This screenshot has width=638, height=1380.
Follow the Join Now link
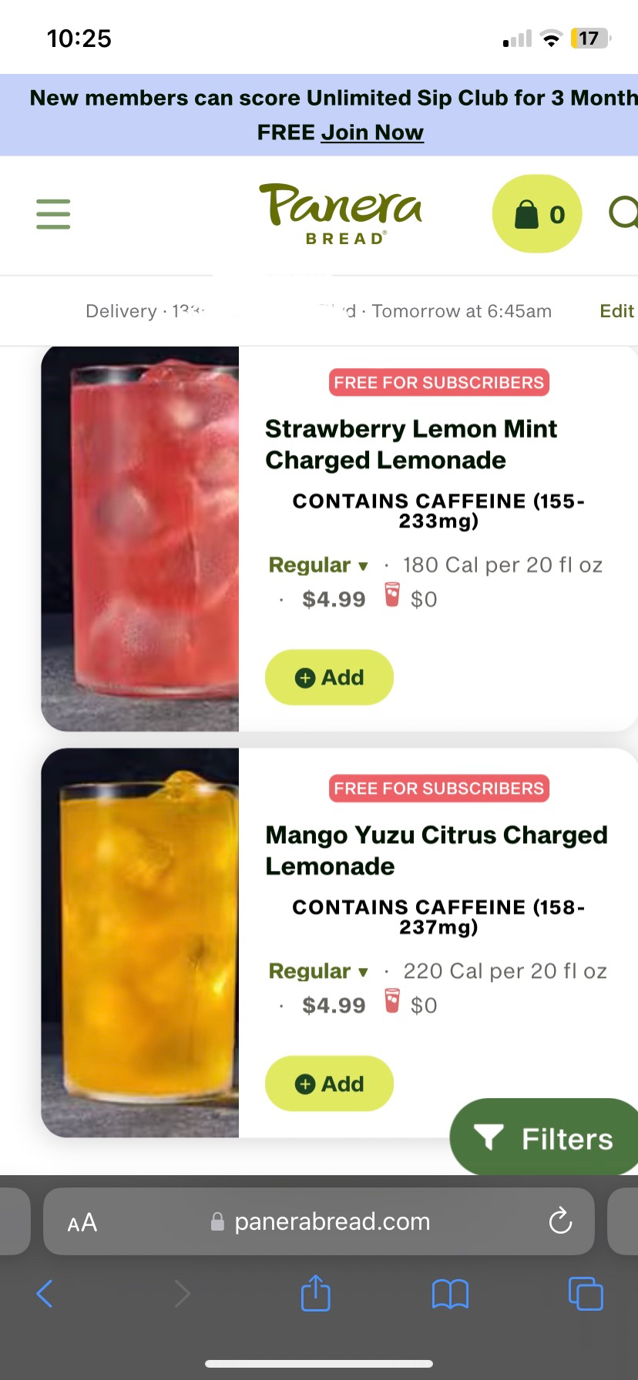tap(372, 132)
